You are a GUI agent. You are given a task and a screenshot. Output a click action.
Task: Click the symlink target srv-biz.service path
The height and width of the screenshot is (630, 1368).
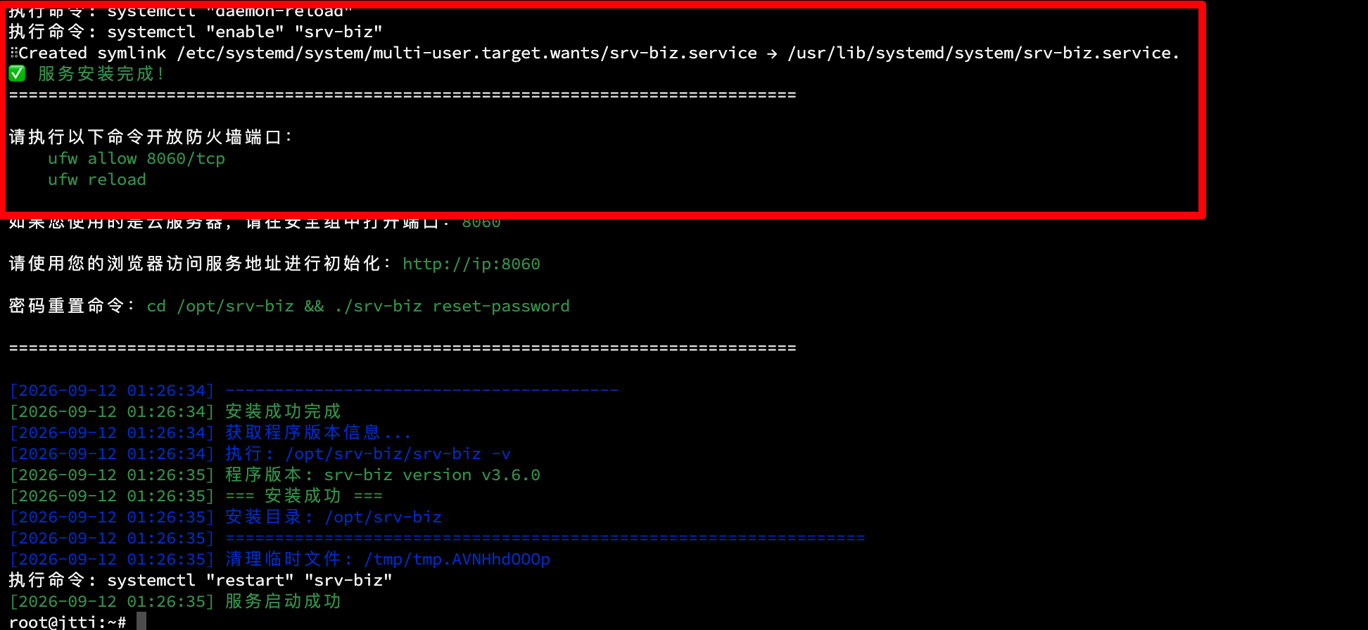983,53
